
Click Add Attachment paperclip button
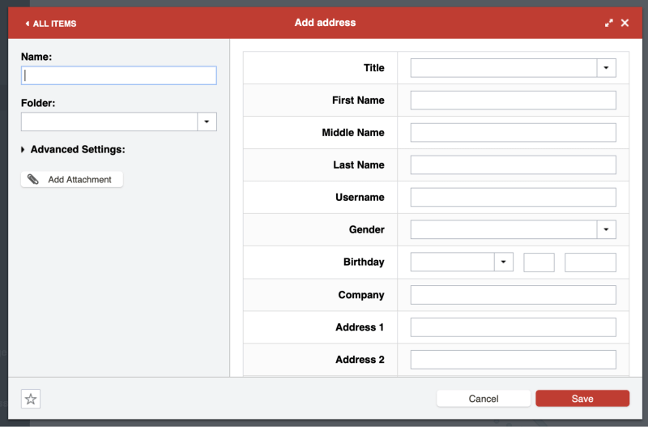(x=72, y=179)
